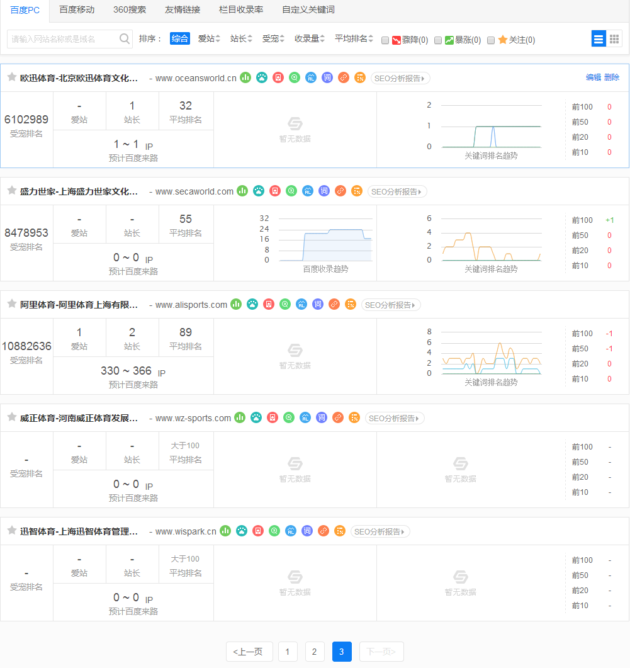The width and height of the screenshot is (630, 668).
Task: Sort by 平均排名
Action: point(354,39)
